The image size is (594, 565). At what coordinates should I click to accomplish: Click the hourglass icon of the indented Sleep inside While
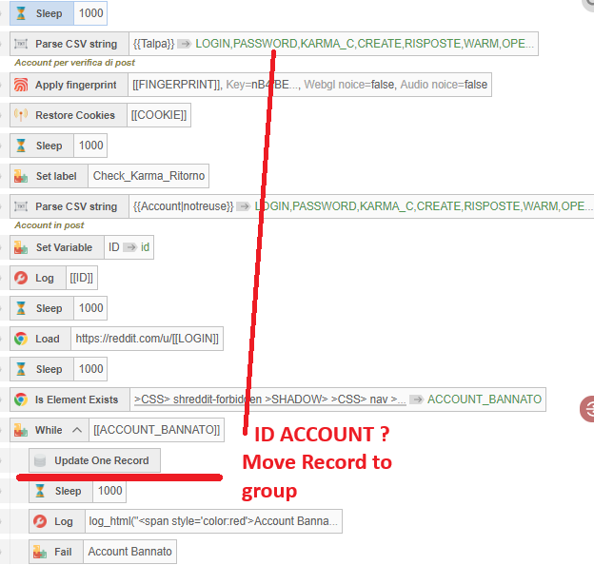point(40,491)
